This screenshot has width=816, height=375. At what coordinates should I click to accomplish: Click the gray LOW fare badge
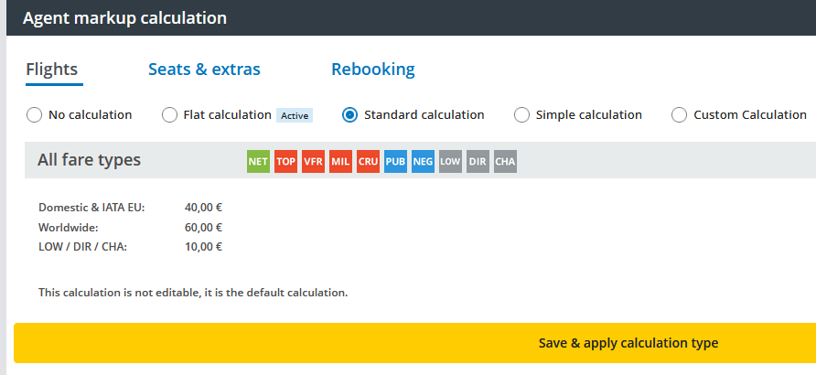click(450, 162)
